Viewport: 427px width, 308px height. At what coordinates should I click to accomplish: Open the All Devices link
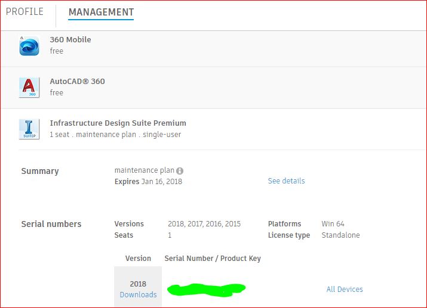345,290
